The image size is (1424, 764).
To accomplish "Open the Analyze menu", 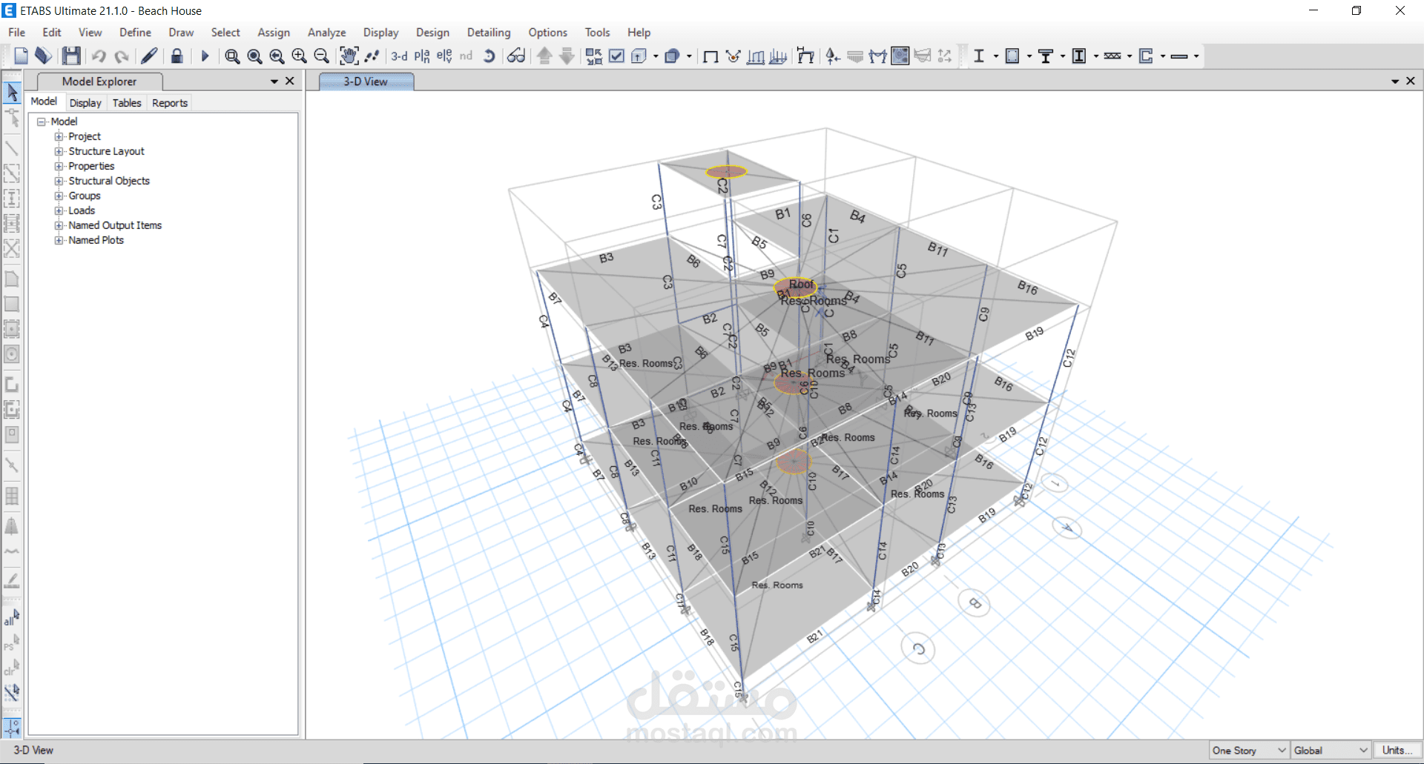I will pos(326,33).
